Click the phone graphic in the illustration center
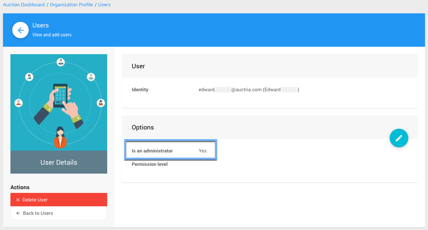The width and height of the screenshot is (428, 230). [x=60, y=95]
